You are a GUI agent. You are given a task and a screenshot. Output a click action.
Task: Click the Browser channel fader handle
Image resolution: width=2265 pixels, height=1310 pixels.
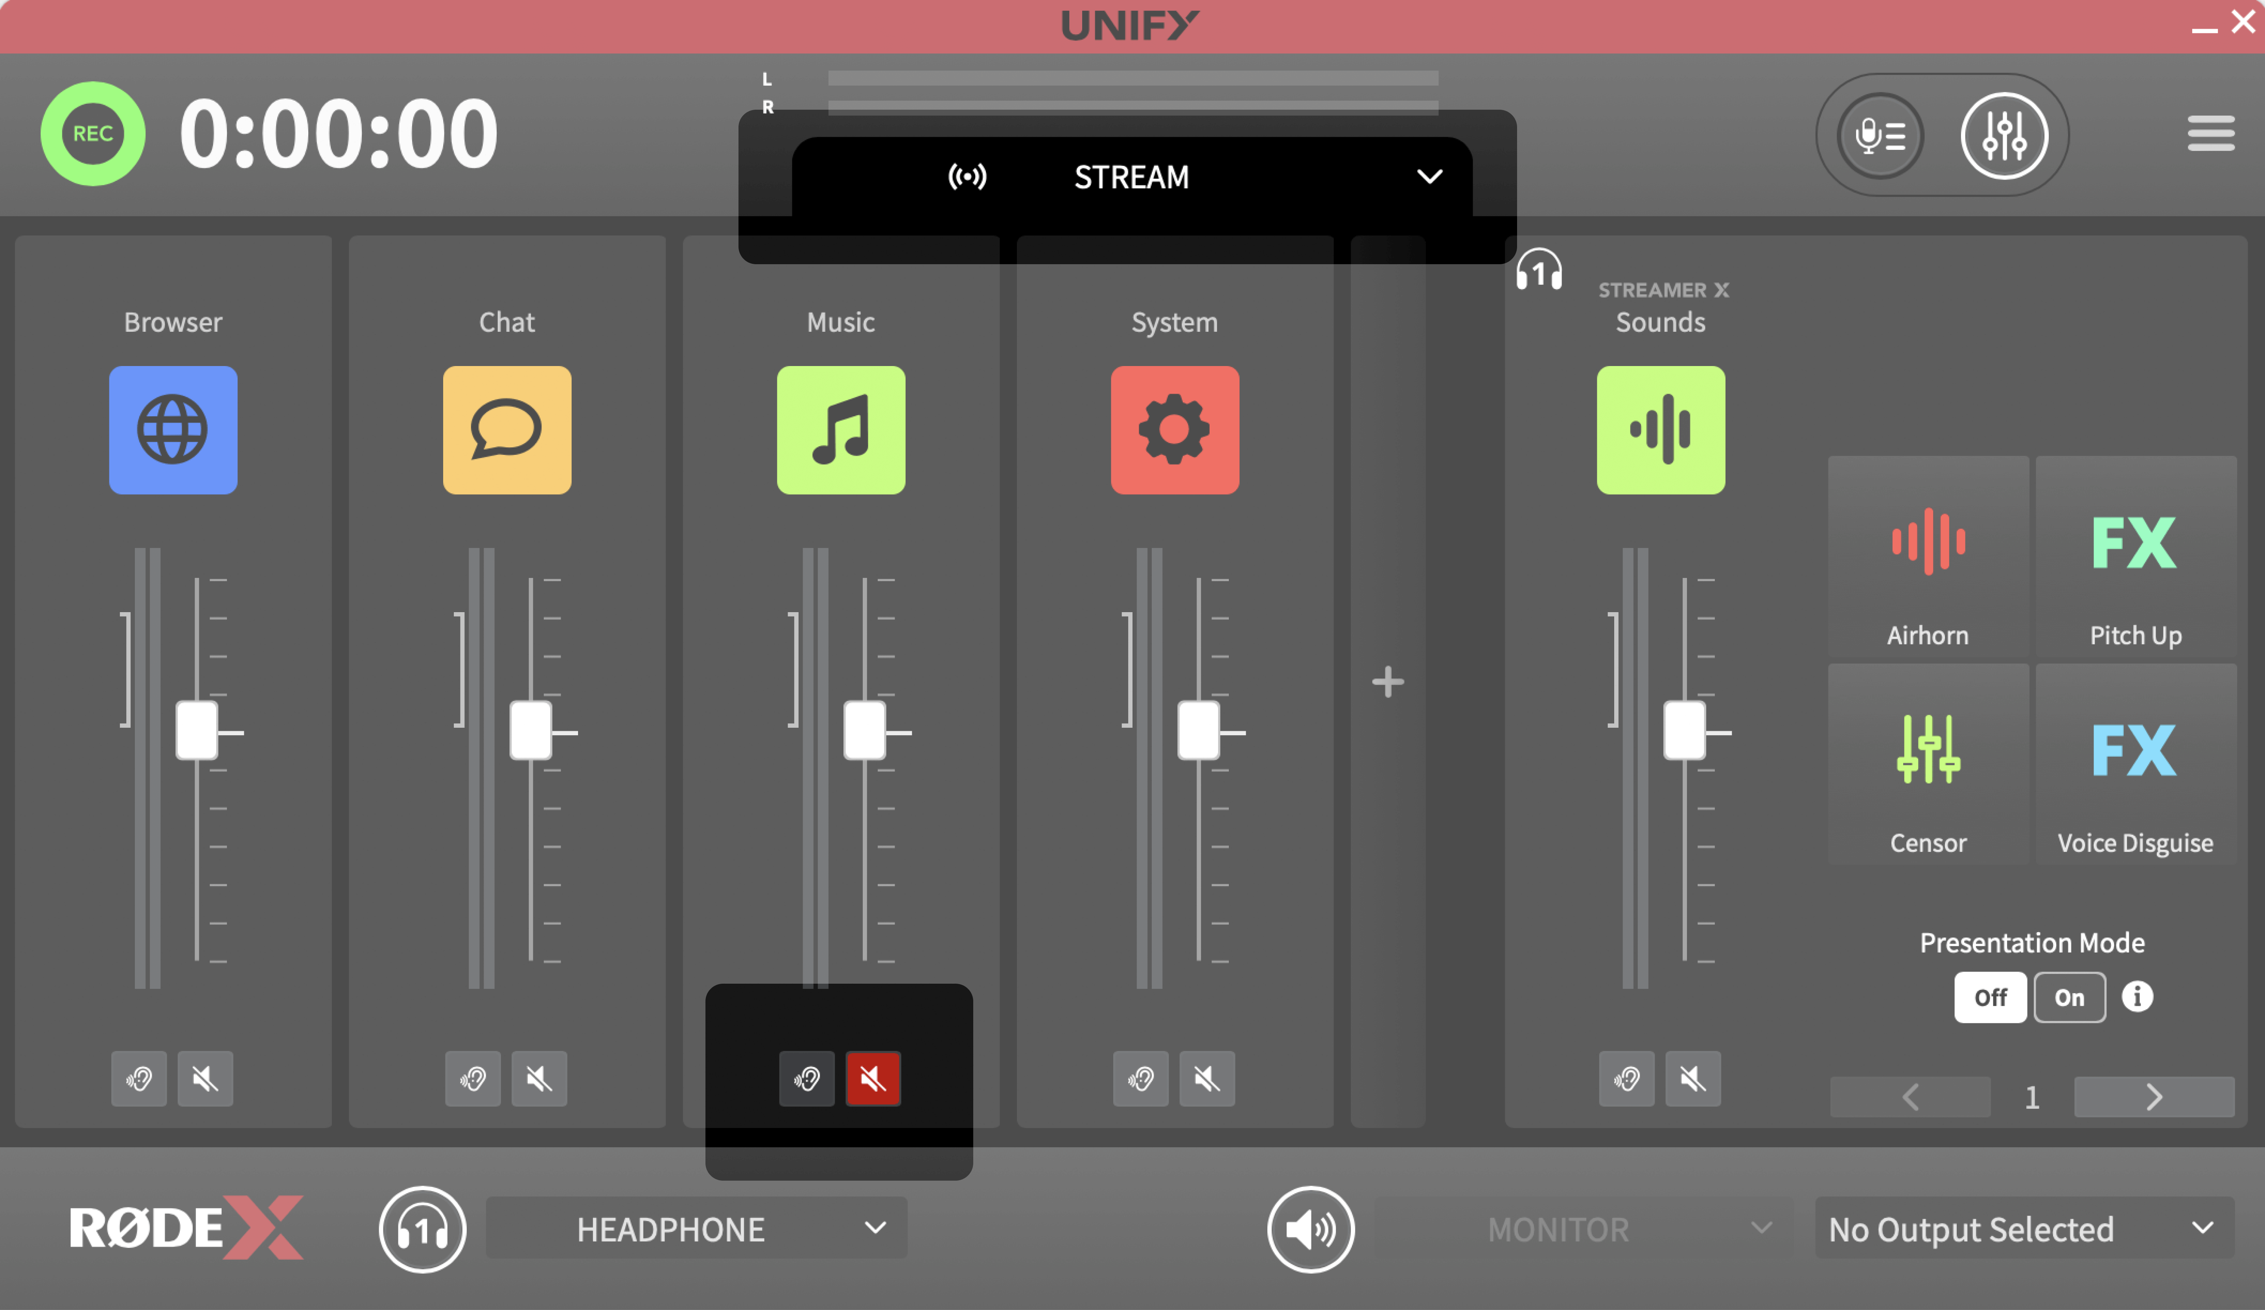(x=197, y=730)
